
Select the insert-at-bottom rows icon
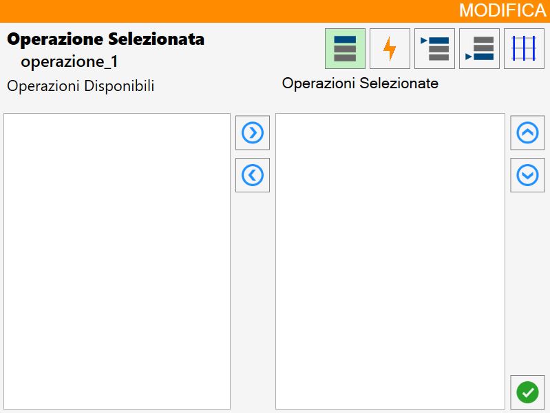[479, 48]
